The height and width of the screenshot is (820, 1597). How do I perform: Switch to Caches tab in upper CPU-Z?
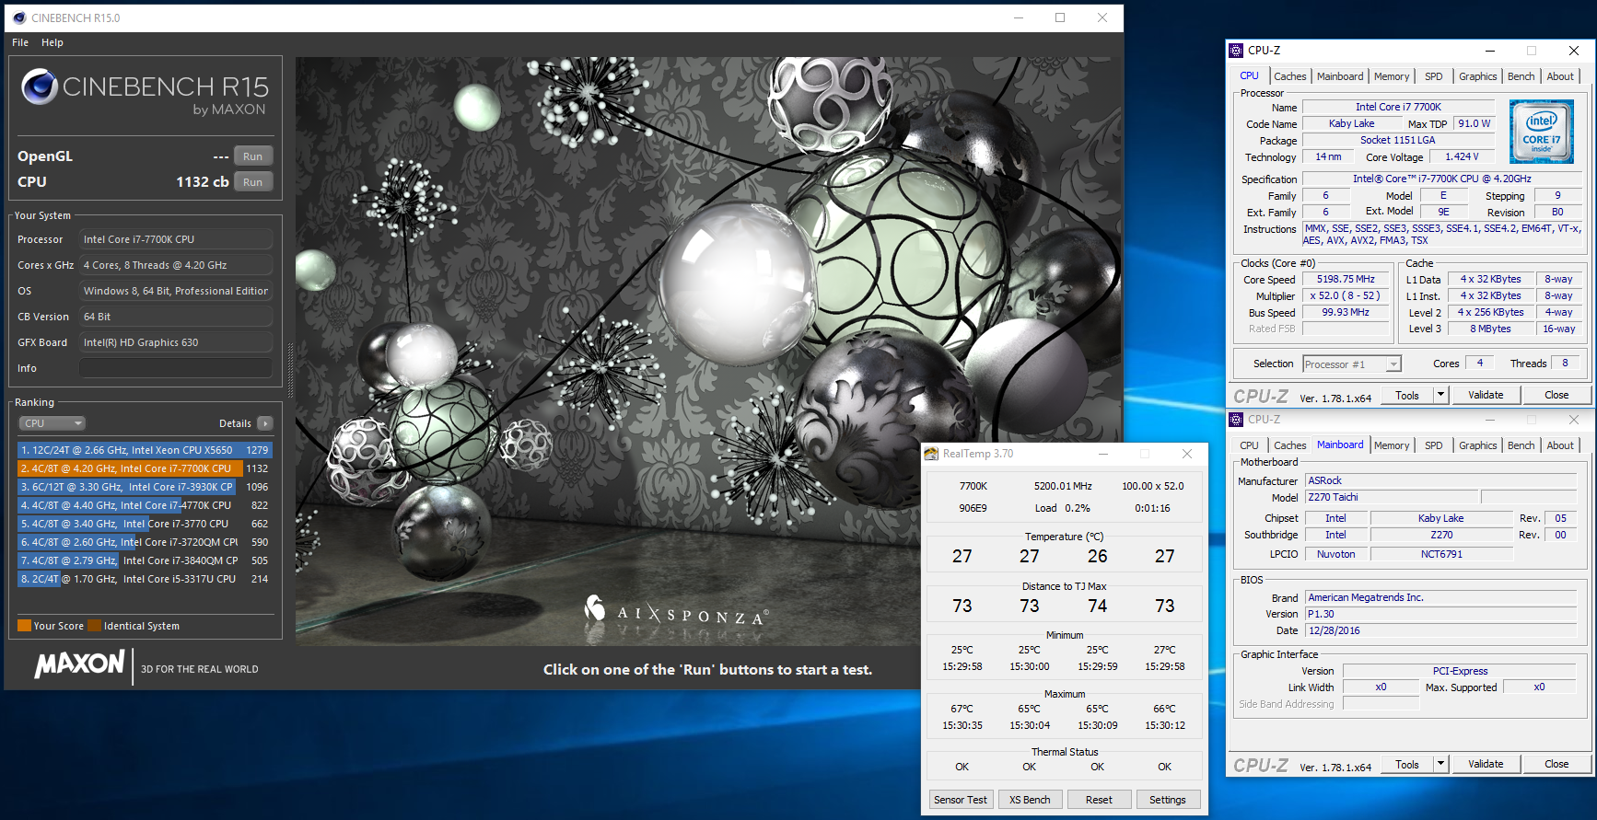click(x=1290, y=76)
